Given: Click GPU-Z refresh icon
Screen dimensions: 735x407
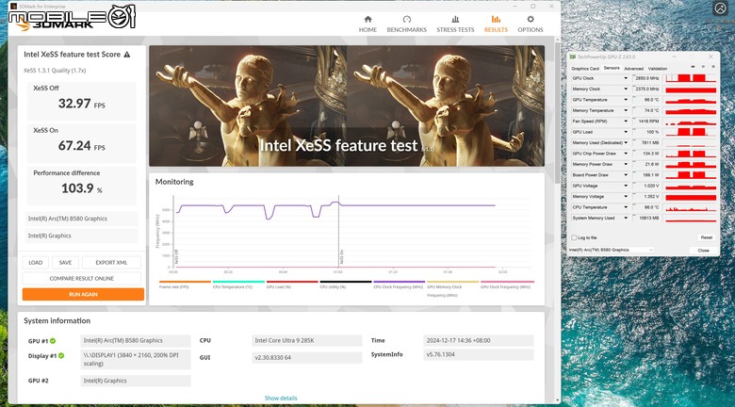Looking at the screenshot, I should (703, 68).
